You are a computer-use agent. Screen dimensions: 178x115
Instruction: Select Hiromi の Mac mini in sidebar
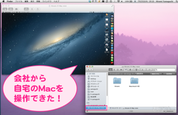pyautogui.click(x=96, y=108)
